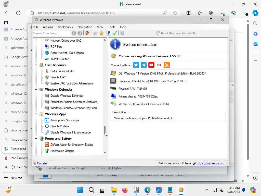Click the gray add bookmark star icon
Image resolution: width=261 pixels, height=196 pixels.
95,33
